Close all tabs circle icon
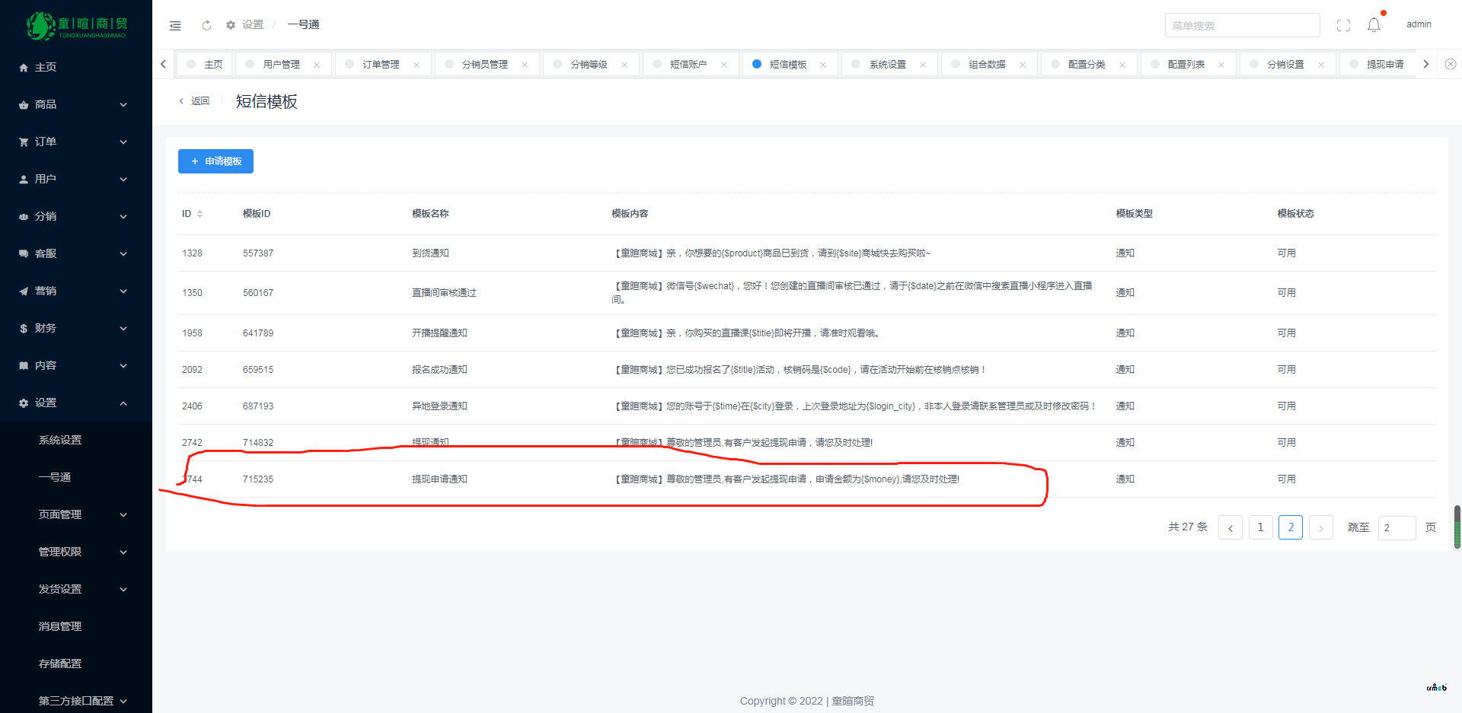1462x713 pixels. tap(1450, 65)
